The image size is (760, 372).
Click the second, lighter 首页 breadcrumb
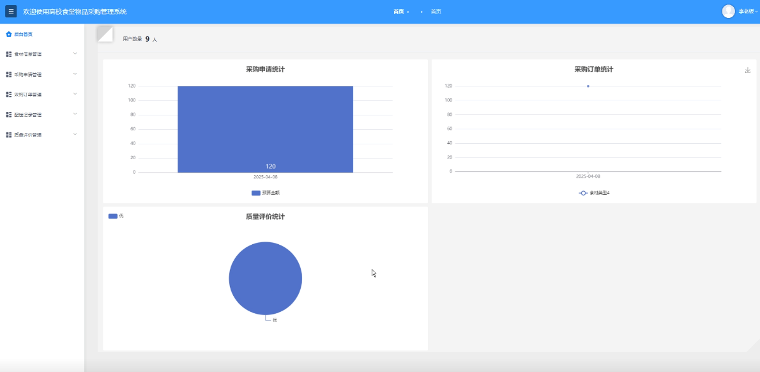point(436,12)
